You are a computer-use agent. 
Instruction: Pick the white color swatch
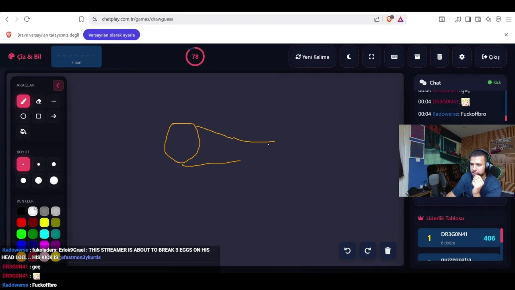(33, 211)
